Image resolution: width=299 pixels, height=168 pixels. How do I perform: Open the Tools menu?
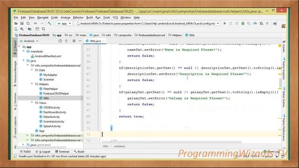point(107,18)
